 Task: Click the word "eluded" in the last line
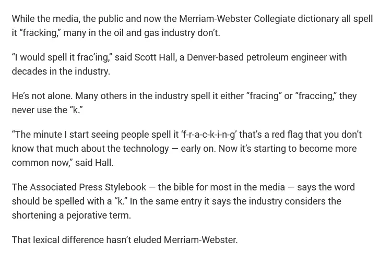pos(146,240)
